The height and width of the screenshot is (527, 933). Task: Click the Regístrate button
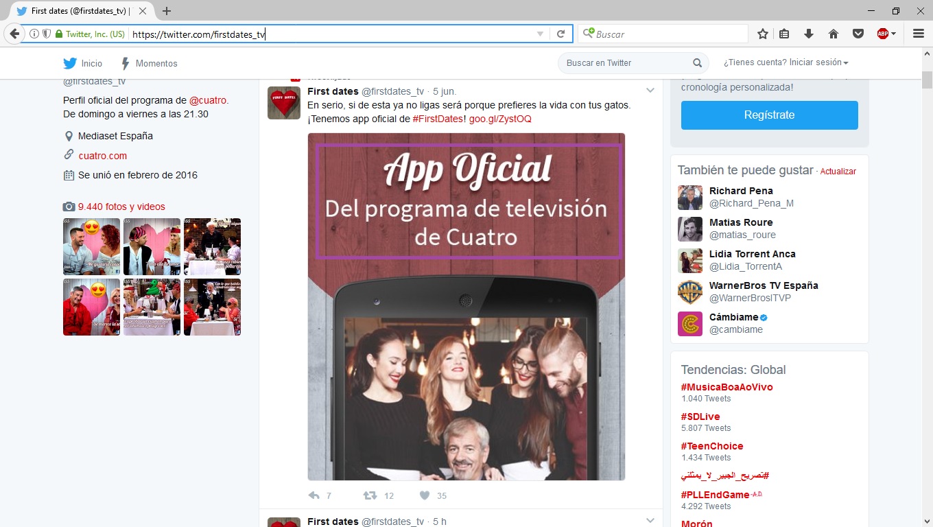point(770,115)
